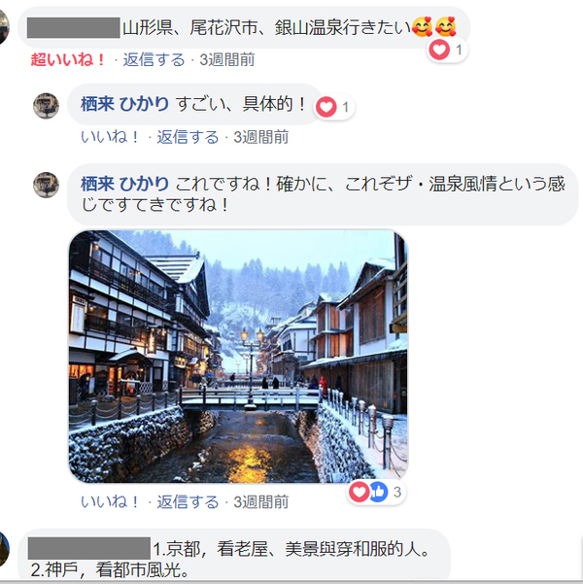Click heart reaction beside すごい、具体的！ reply
Image resolution: width=583 pixels, height=584 pixels.
[x=326, y=107]
